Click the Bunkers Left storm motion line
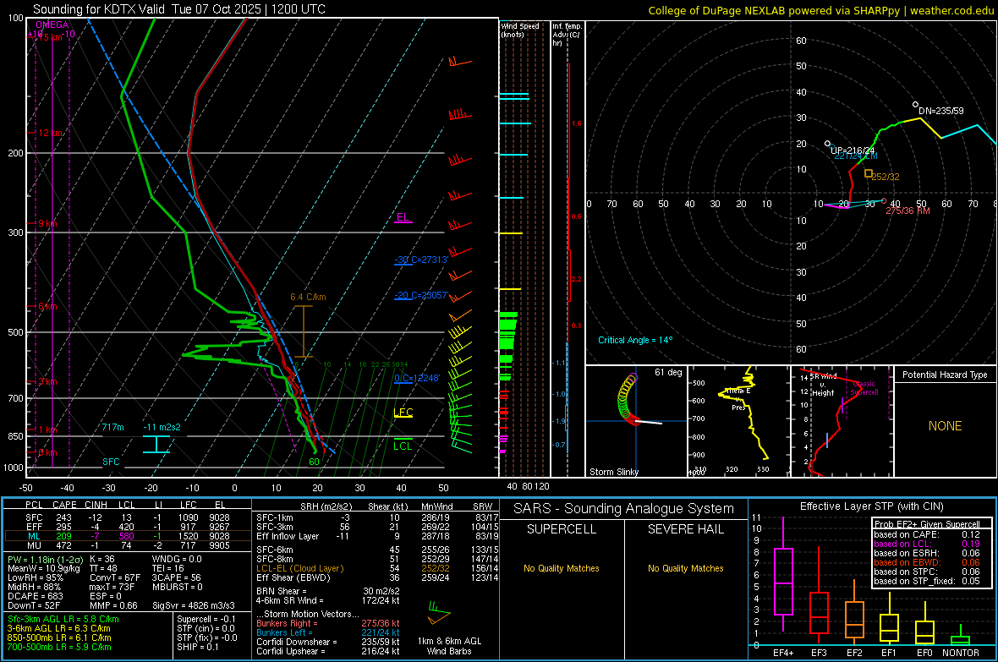Screen dimensions: 998x662 click(328, 632)
